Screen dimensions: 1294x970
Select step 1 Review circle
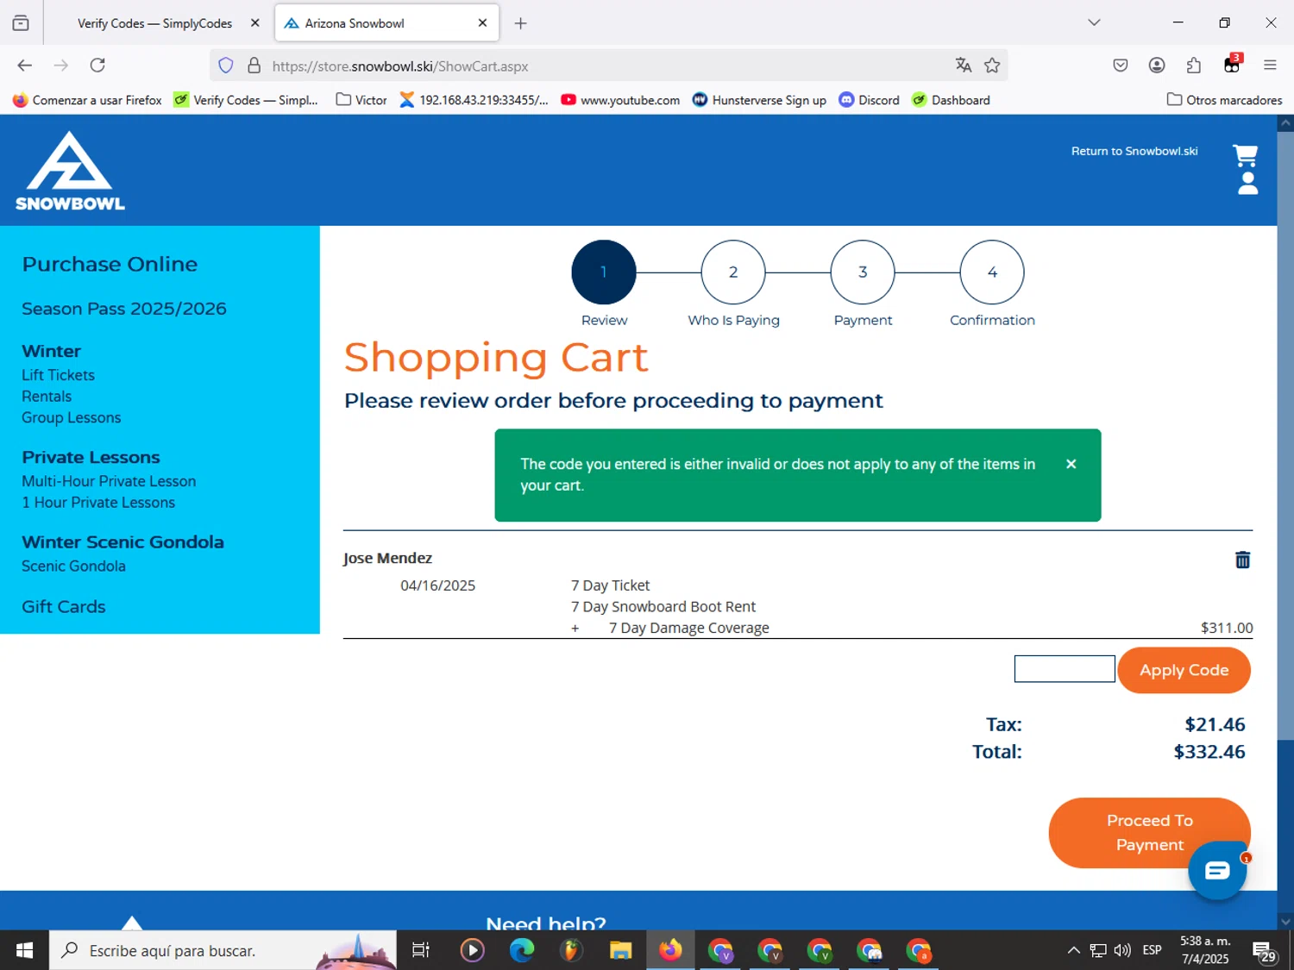tap(604, 272)
